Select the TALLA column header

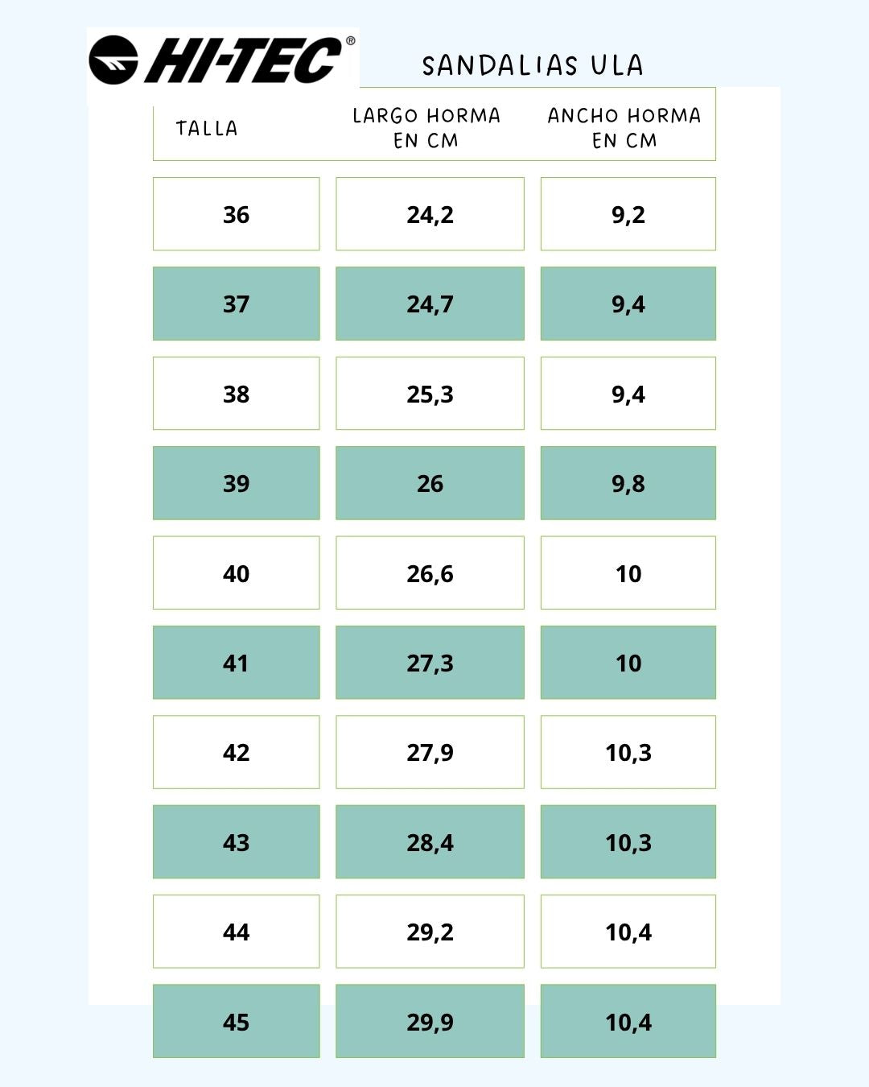coord(207,128)
